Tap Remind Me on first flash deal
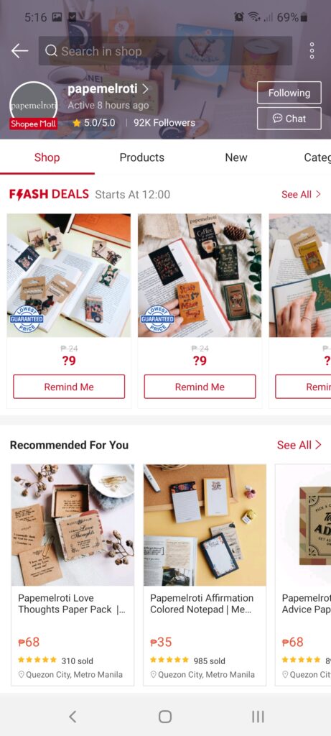This screenshot has width=331, height=736. (x=69, y=387)
